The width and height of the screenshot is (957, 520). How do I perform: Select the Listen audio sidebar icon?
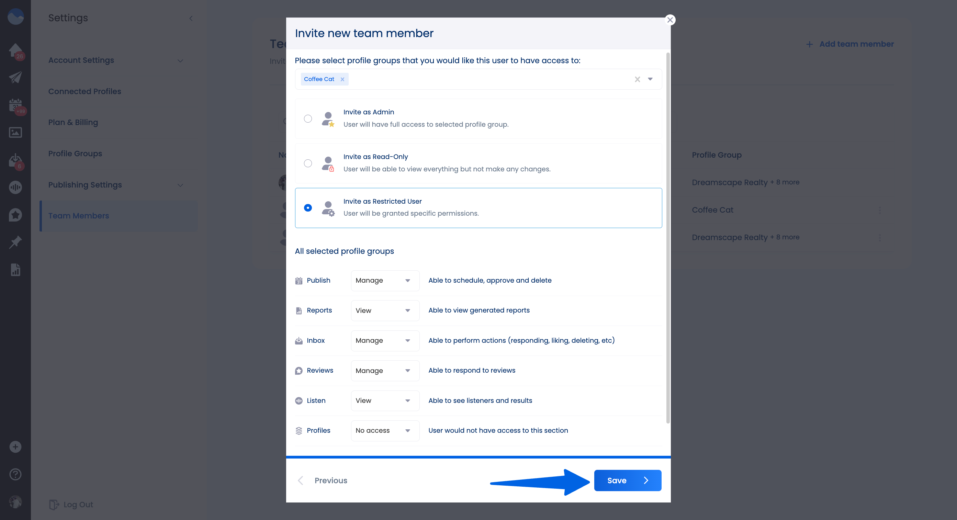[x=15, y=187]
